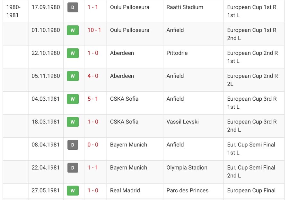The width and height of the screenshot is (289, 200).
Task: Click the W badge for 22.10.1980 Aberdeen match
Action: click(73, 53)
